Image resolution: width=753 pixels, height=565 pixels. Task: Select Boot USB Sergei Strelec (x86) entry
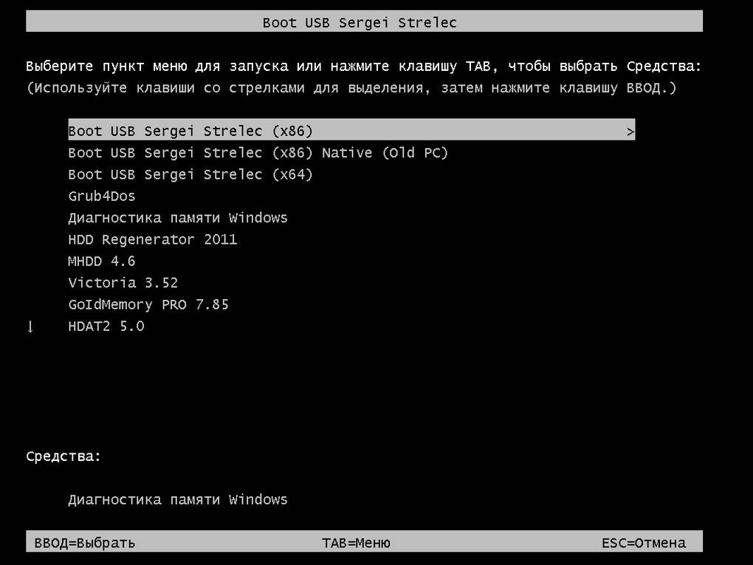pyautogui.click(x=351, y=130)
